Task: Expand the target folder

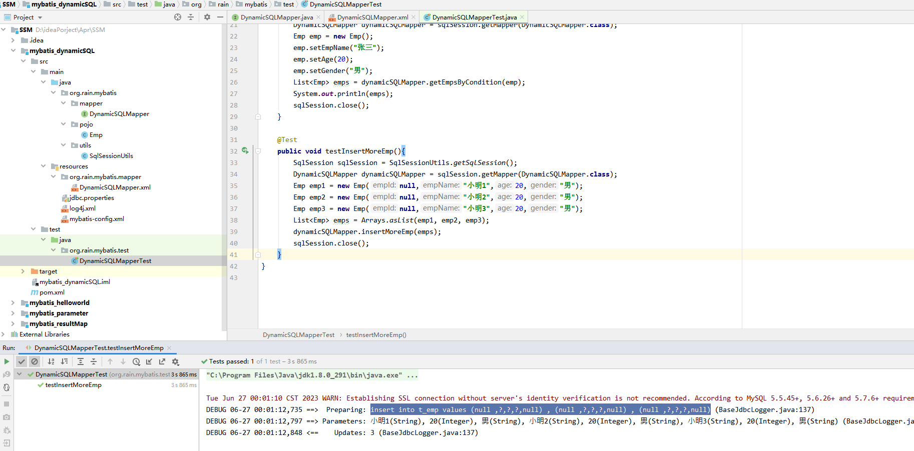Action: click(x=23, y=271)
